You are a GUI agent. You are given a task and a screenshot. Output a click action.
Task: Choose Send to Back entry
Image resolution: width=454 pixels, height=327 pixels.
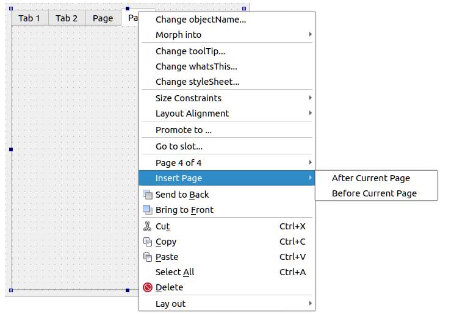pos(227,195)
